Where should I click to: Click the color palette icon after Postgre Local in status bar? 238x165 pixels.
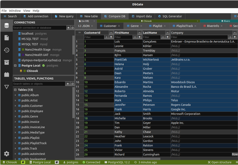[x=57, y=162]
